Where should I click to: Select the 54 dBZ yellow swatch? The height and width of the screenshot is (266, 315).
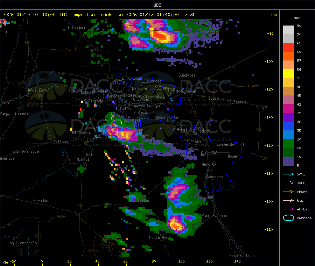click(288, 74)
